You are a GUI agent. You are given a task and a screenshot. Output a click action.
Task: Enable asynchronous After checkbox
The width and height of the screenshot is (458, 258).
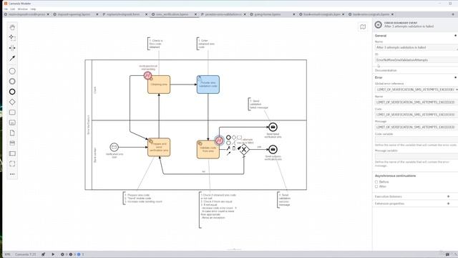(376, 186)
